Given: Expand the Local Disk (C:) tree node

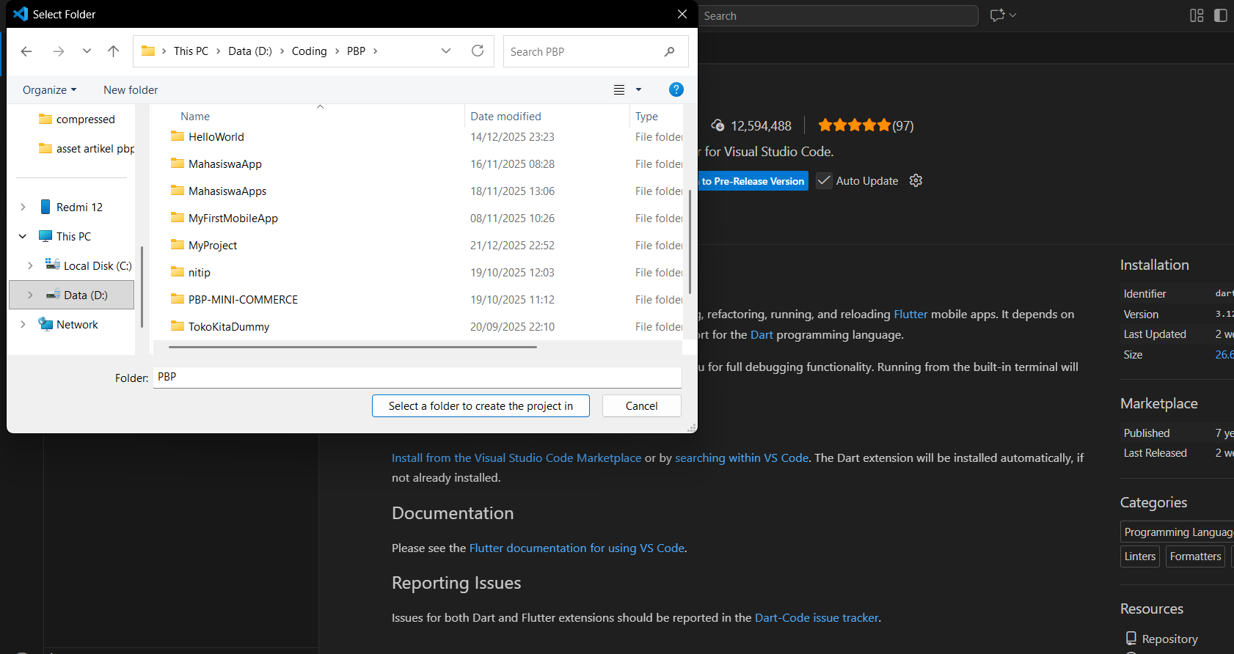Looking at the screenshot, I should (x=30, y=265).
